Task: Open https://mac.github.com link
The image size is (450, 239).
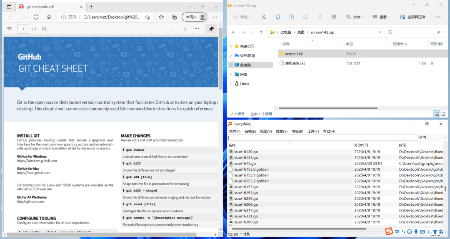Action: (34, 173)
